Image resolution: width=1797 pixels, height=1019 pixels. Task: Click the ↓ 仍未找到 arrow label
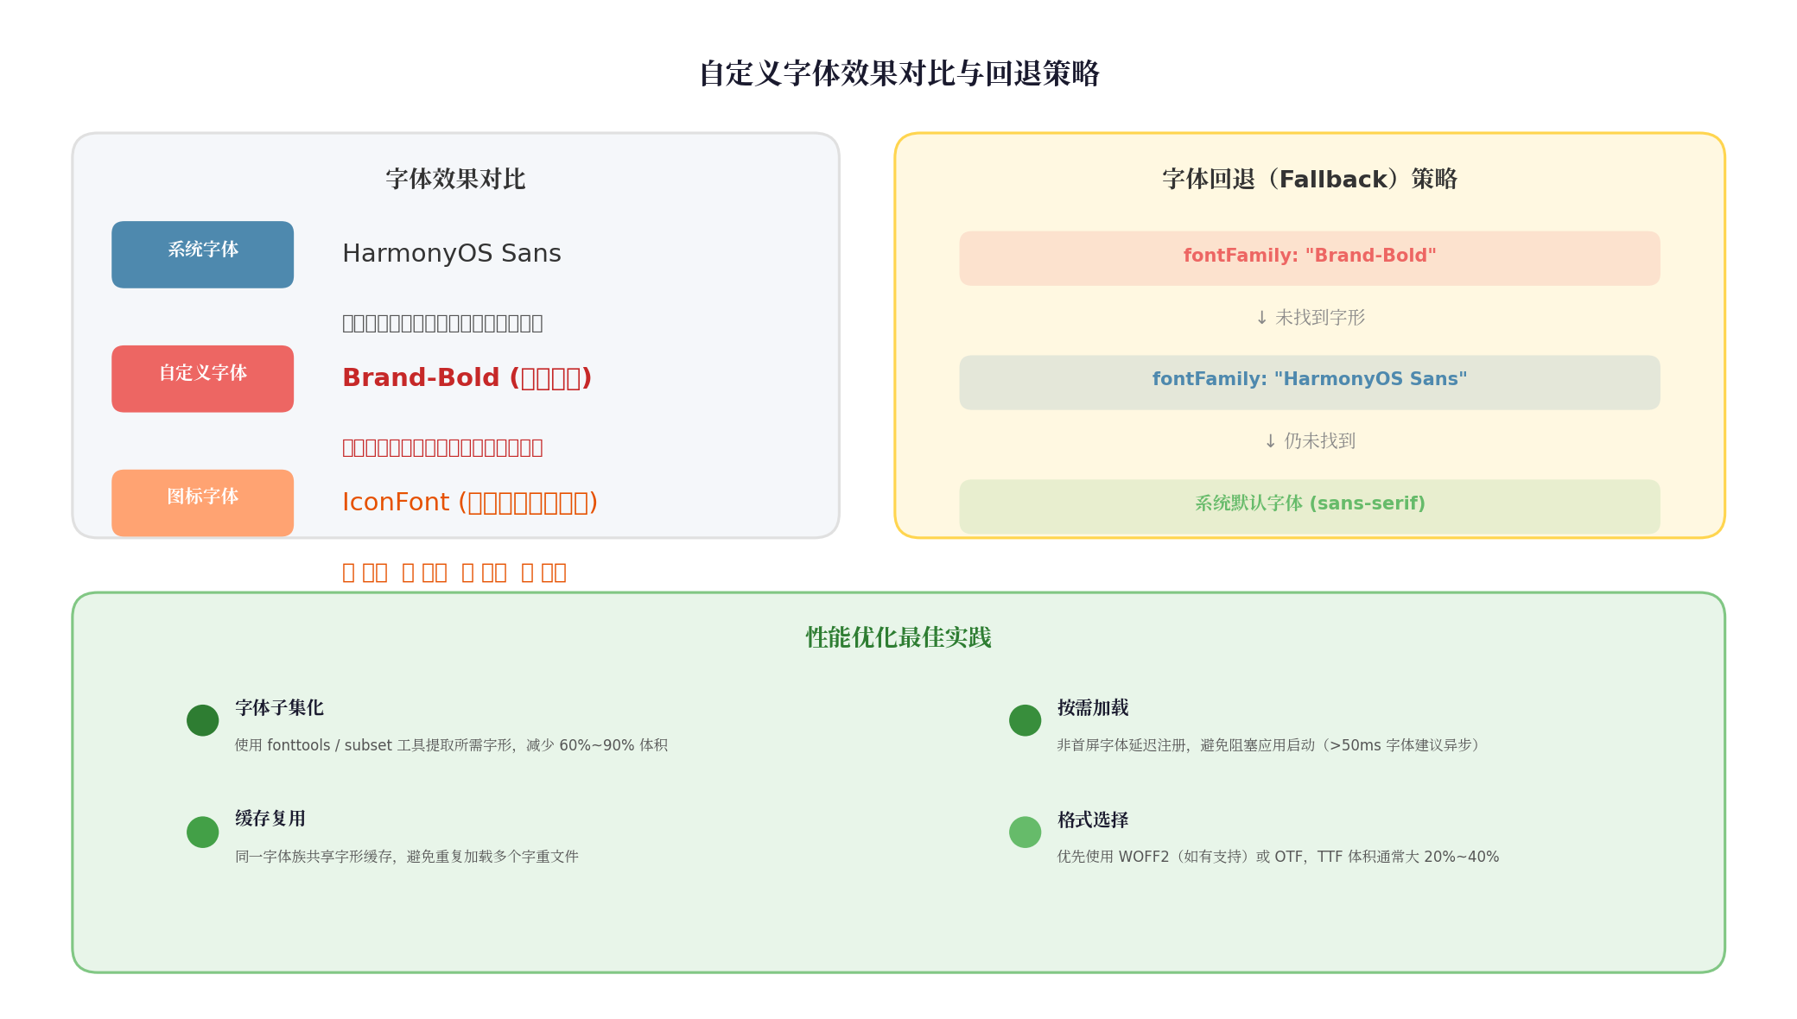1310,440
